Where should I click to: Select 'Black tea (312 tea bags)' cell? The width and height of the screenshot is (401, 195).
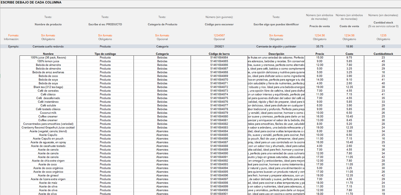point(48,87)
